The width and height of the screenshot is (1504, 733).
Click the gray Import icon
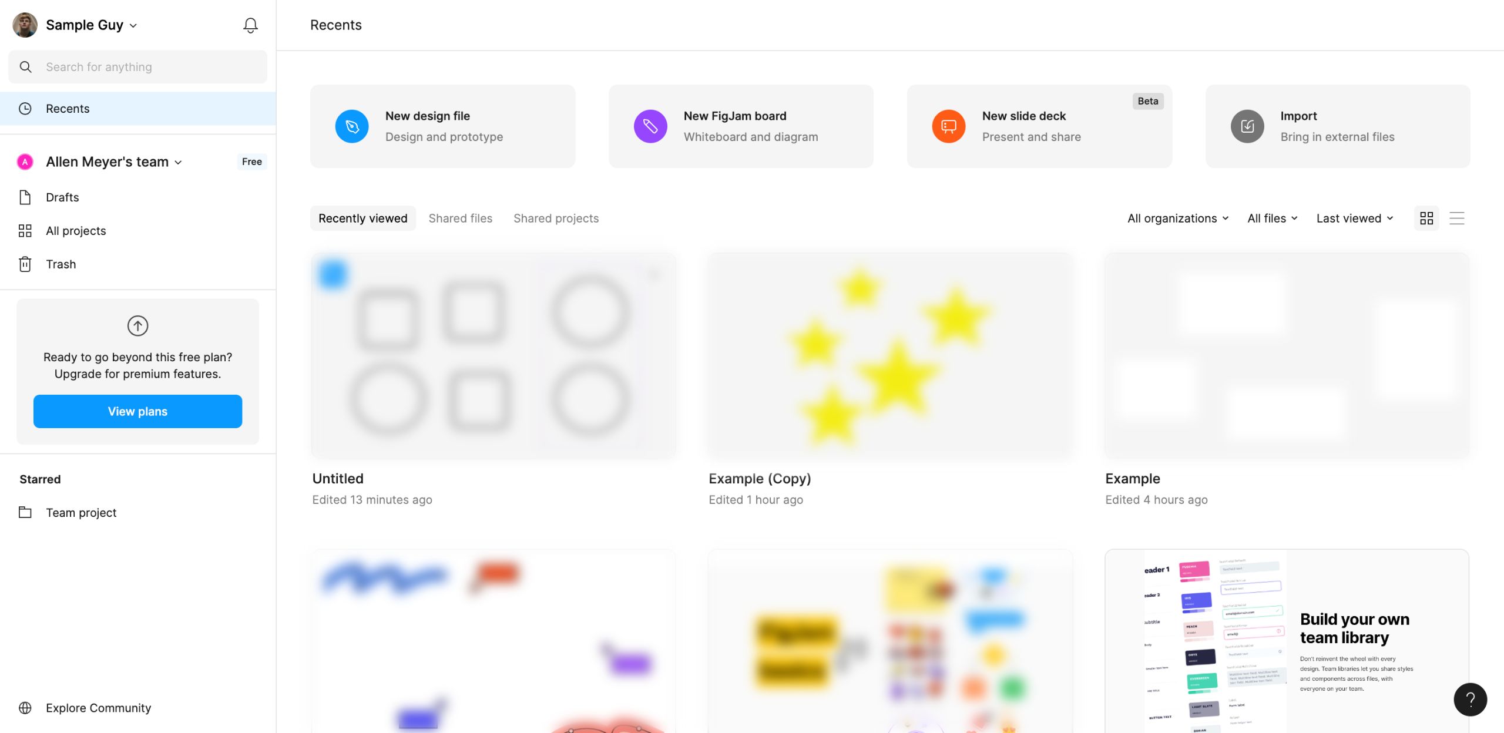coord(1247,126)
